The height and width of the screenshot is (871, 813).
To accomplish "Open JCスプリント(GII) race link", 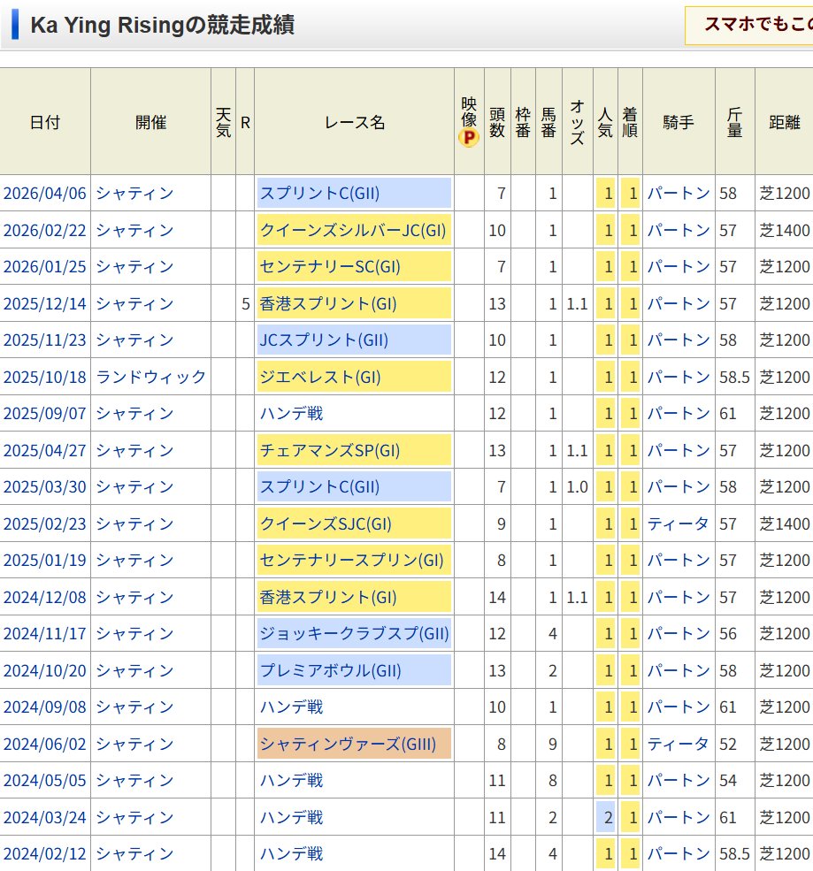I will point(324,340).
